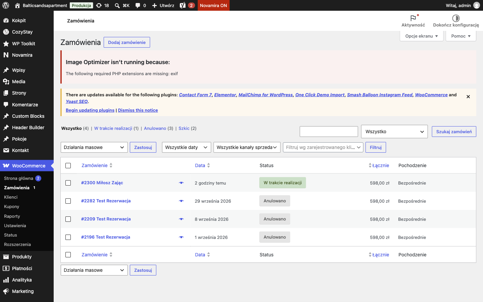Open the comments bubble icon
This screenshot has width=483, height=302.
point(138,5)
